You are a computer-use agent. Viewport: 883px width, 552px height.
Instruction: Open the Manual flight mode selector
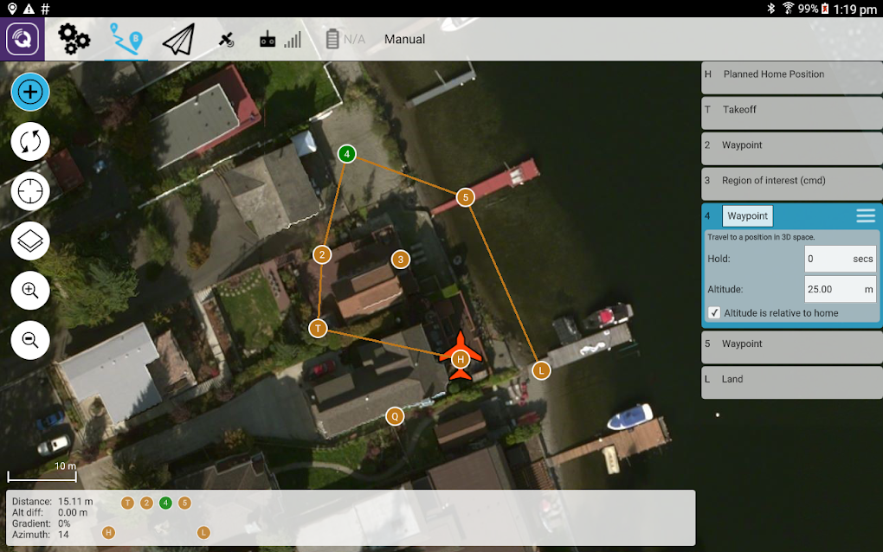(x=404, y=39)
